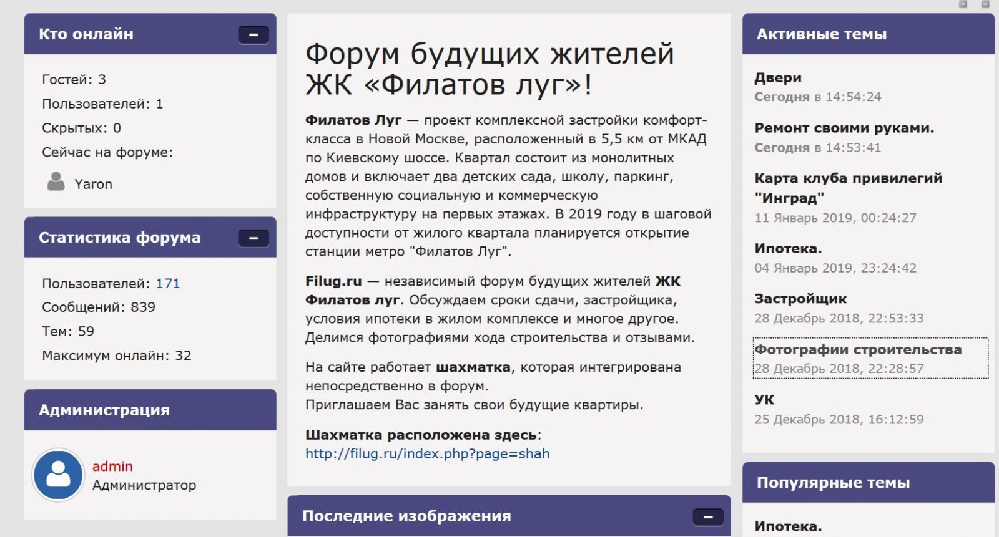The image size is (999, 537).
Task: Click the 28 Декабрь 2018, 22:53:33 date
Action: coord(839,318)
